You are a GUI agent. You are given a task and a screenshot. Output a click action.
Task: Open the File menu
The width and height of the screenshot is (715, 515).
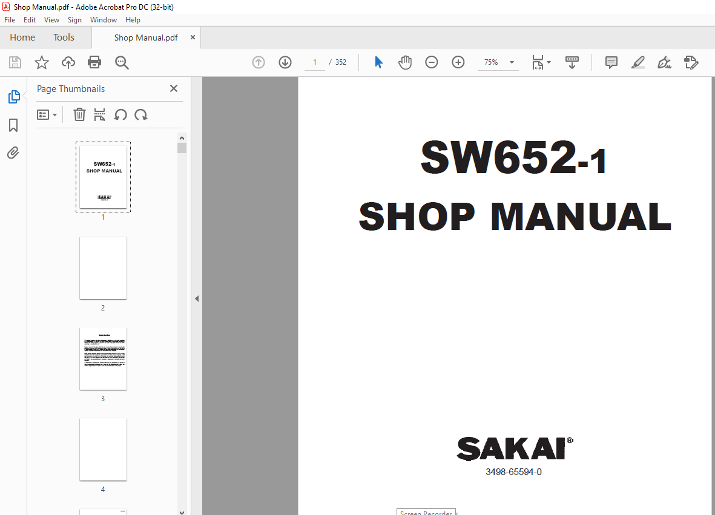point(10,20)
